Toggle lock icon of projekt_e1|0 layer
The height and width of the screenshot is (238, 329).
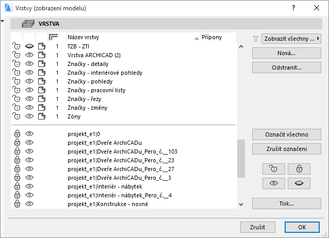pyautogui.click(x=17, y=134)
